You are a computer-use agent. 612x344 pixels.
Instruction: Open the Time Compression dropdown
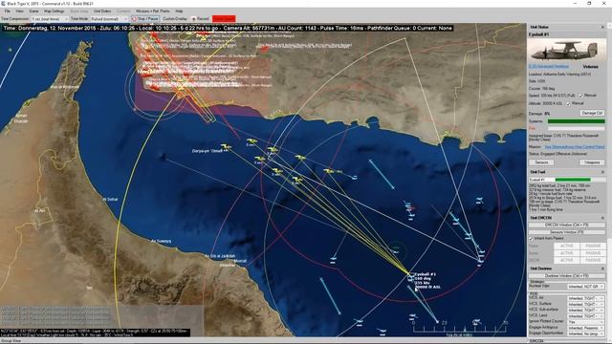coord(50,19)
